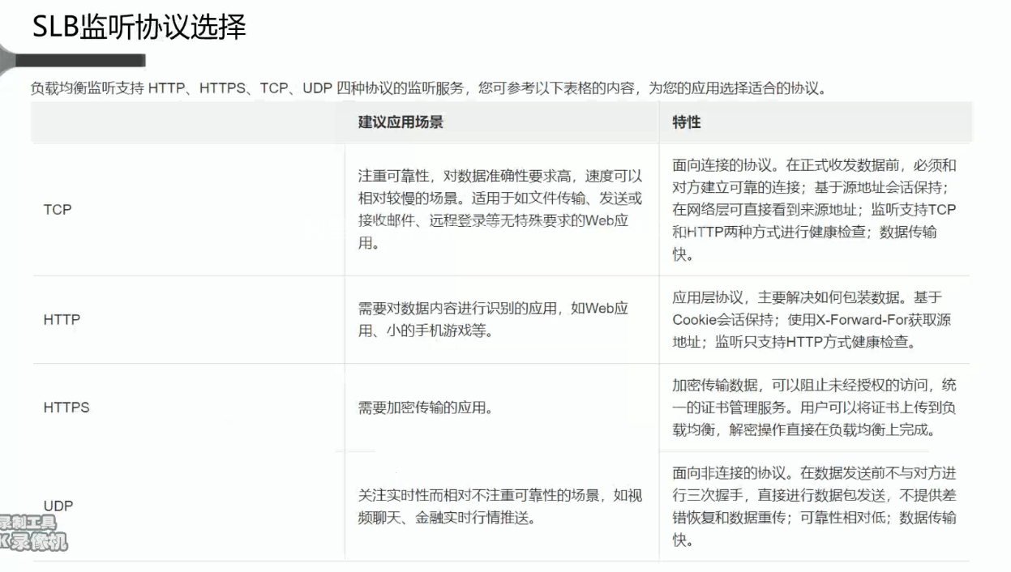
Task: Click the UDP row label in the table
Action: 58,506
